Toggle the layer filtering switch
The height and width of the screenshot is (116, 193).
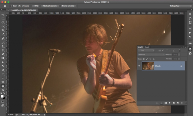point(180,50)
